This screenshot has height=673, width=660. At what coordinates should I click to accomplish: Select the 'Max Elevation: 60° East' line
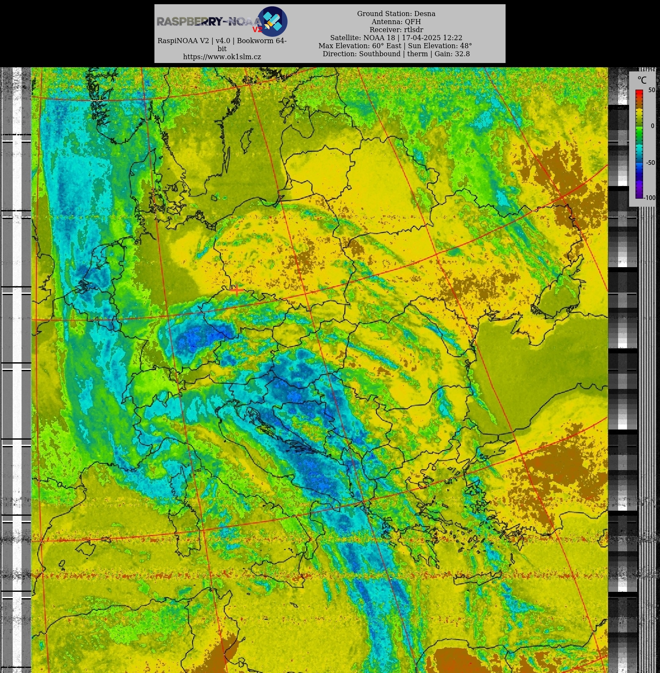395,46
